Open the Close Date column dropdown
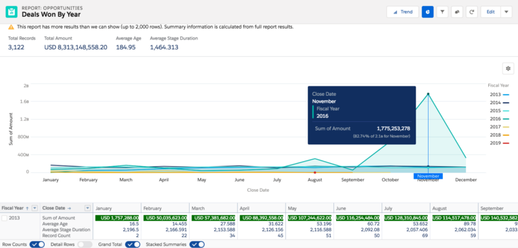 click(87, 208)
